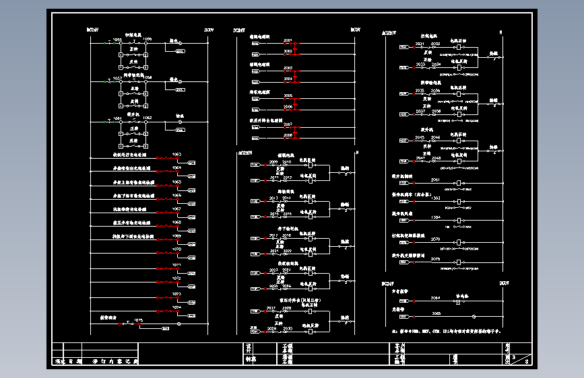Select wire number 1067 label
This screenshot has height=378, width=584.
tap(176, 209)
